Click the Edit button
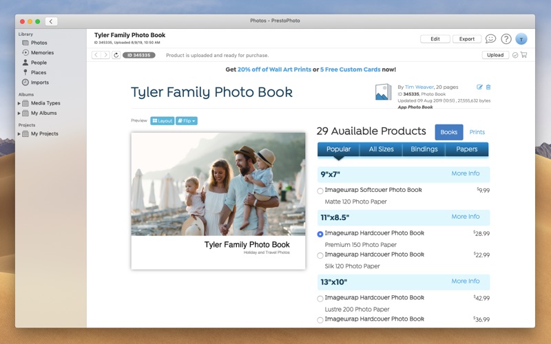This screenshot has width=551, height=344. 435,39
